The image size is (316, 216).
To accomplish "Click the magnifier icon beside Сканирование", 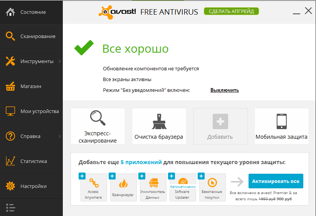I will [10, 36].
